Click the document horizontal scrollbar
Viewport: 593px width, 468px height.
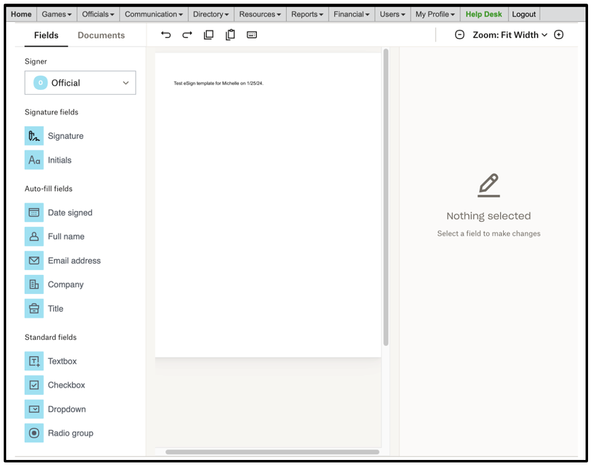272,452
